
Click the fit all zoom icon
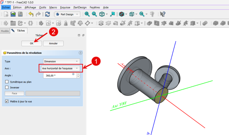87,14
